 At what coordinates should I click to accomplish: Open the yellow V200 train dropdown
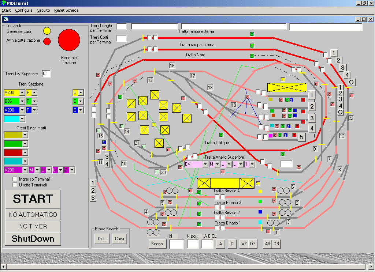22,92
